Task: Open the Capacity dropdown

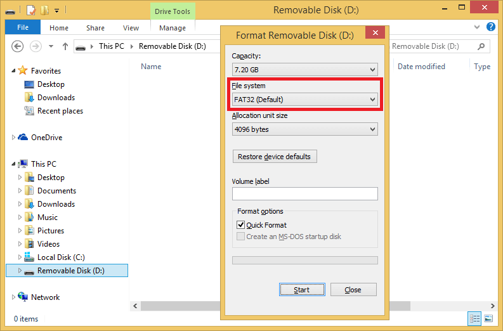Action: 304,69
